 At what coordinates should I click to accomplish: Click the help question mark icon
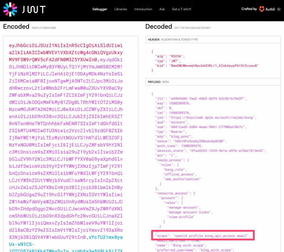pyautogui.click(x=279, y=9)
